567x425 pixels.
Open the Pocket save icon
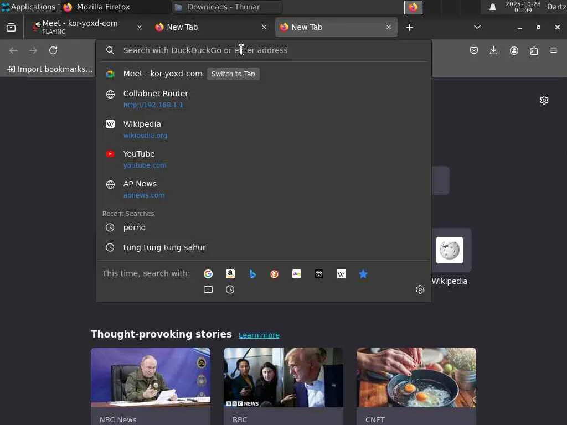point(474,50)
